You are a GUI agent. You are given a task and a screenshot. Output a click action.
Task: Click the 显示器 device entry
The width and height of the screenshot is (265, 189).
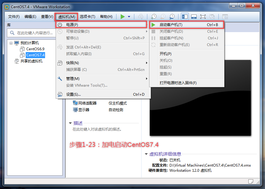pos(81,110)
